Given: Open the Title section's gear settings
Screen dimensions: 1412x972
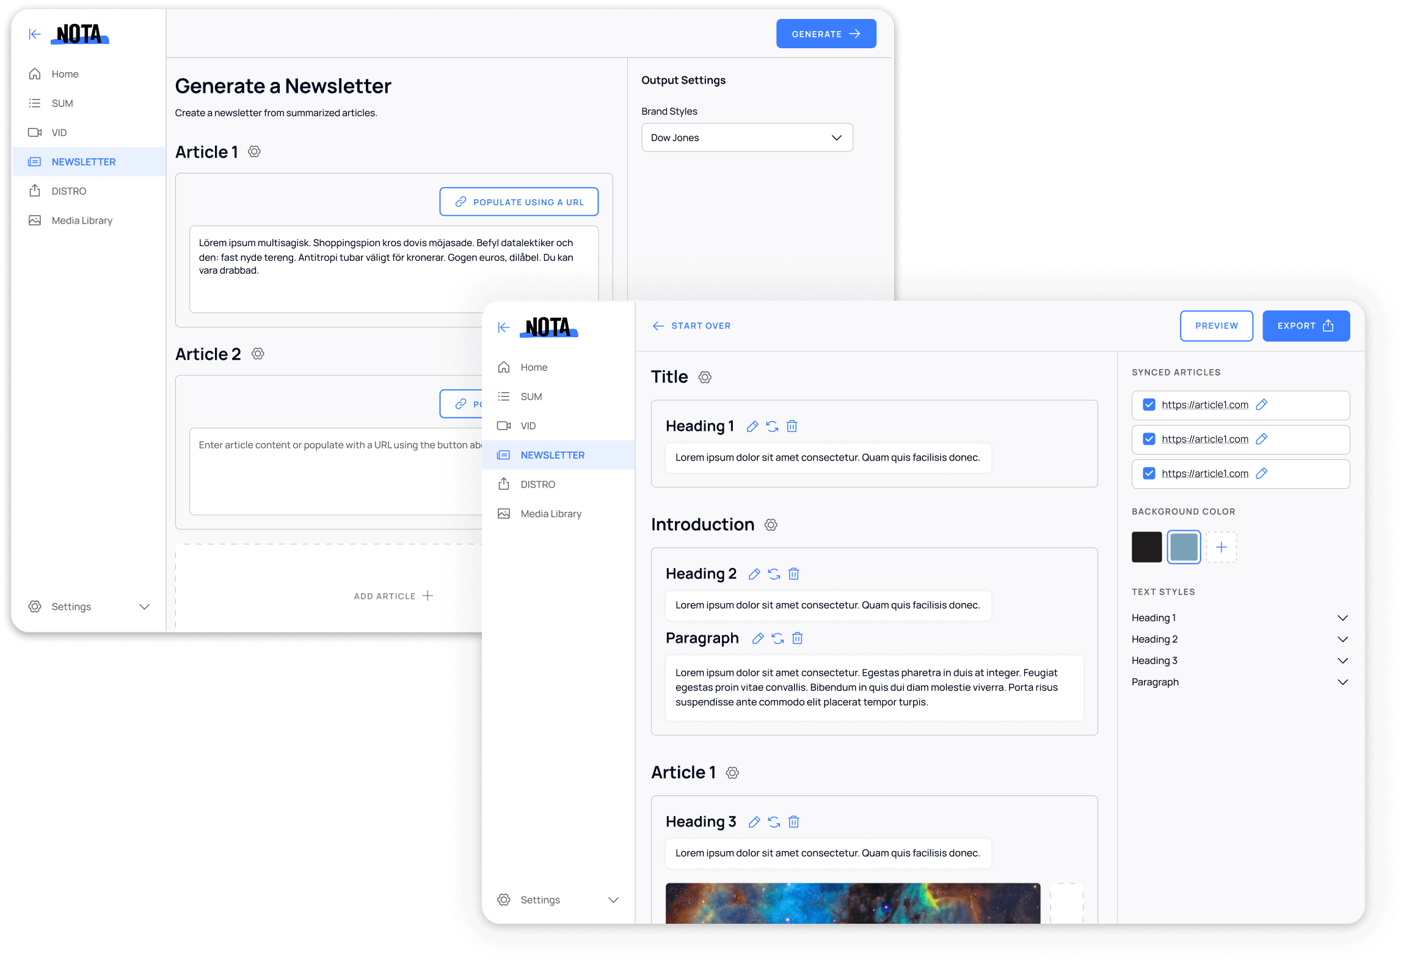Looking at the screenshot, I should point(705,378).
